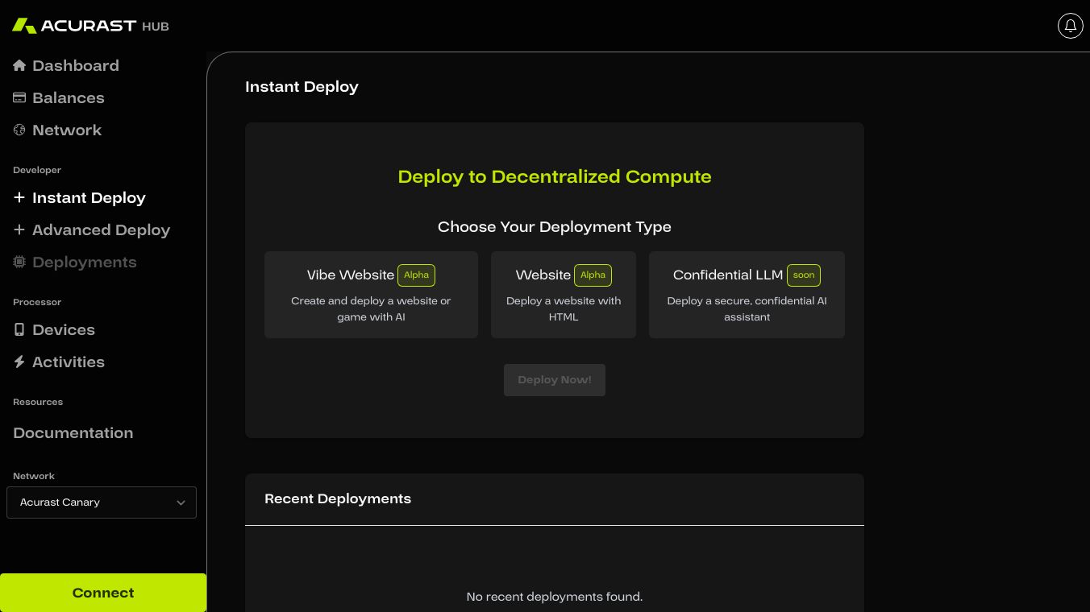Click the Choose Your Deployment Type text
The image size is (1090, 612).
pos(555,227)
